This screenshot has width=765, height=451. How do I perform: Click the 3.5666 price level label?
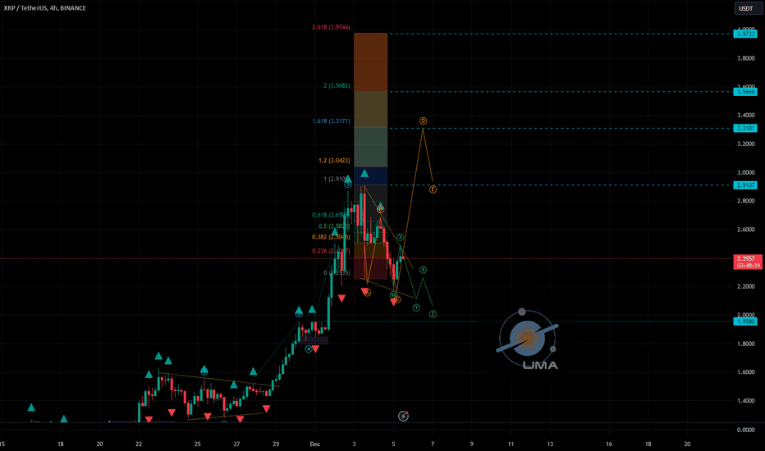click(x=745, y=92)
